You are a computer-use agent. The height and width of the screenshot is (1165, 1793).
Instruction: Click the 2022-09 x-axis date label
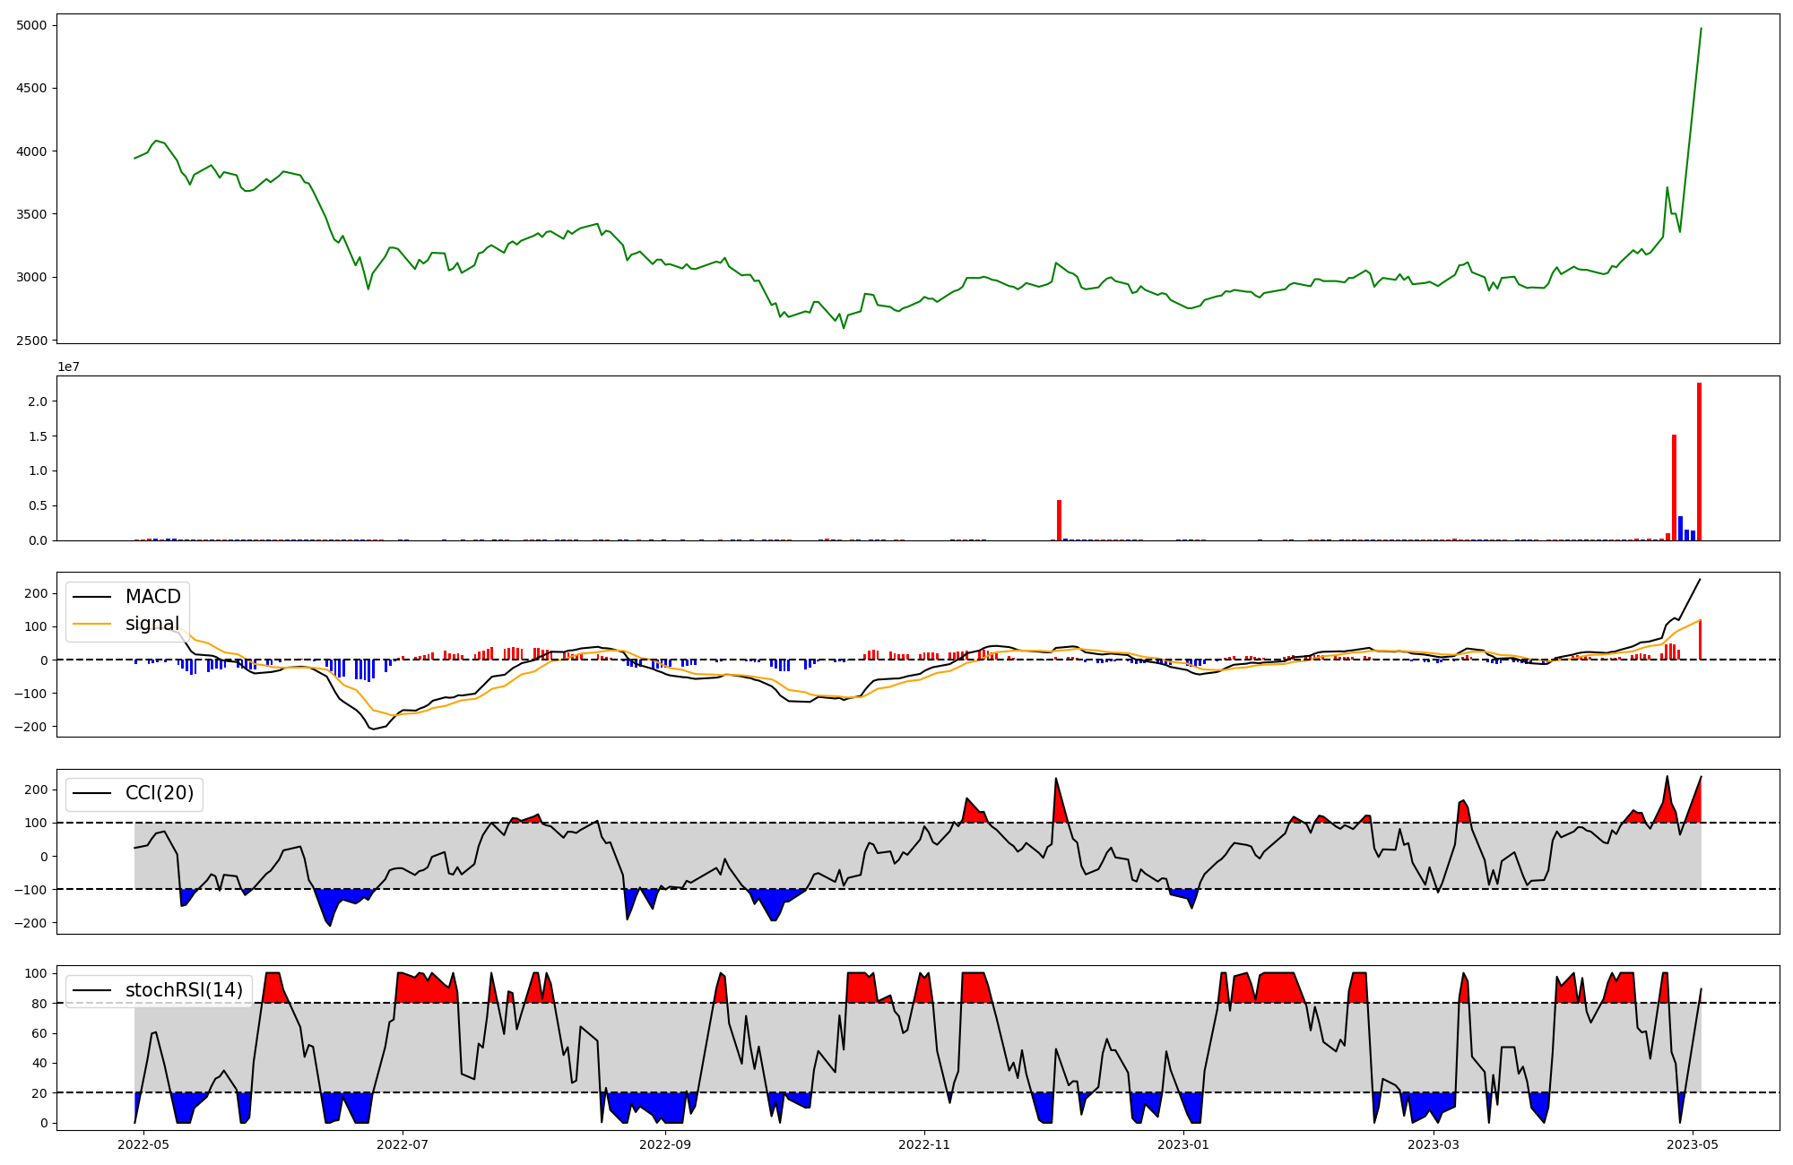665,1144
